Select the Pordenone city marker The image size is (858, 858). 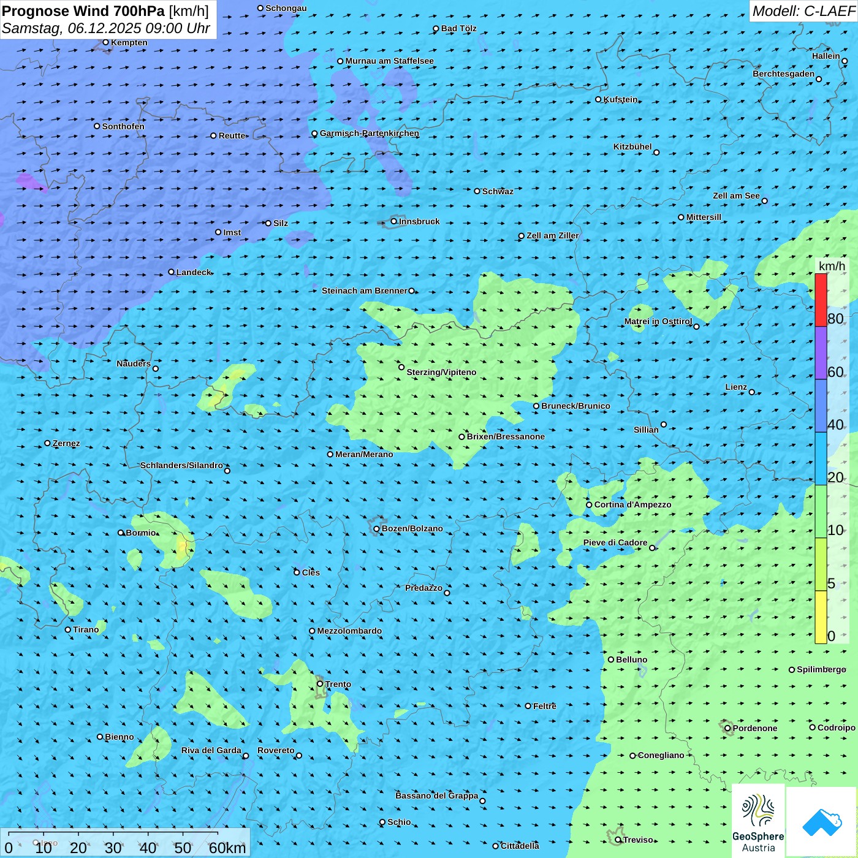point(728,728)
